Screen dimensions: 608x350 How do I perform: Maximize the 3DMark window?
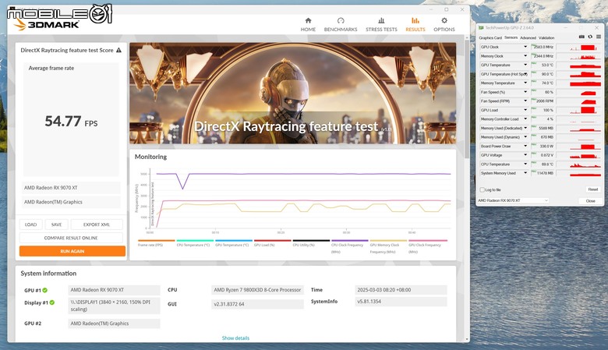pos(447,9)
